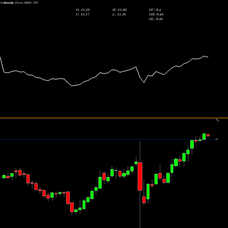The image size is (228, 228).
Task: Select the close value 'C: 15.17'
Action: click(83, 15)
